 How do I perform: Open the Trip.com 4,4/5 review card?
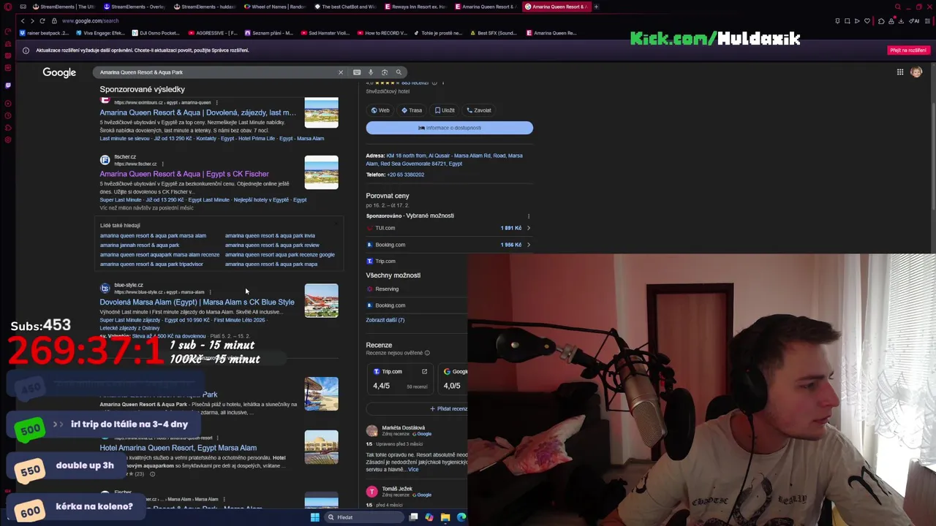pyautogui.click(x=400, y=378)
